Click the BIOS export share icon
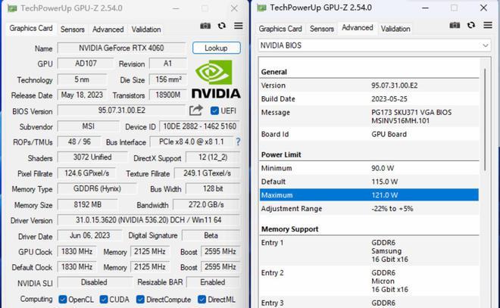The width and height of the screenshot is (500, 308). pos(196,110)
